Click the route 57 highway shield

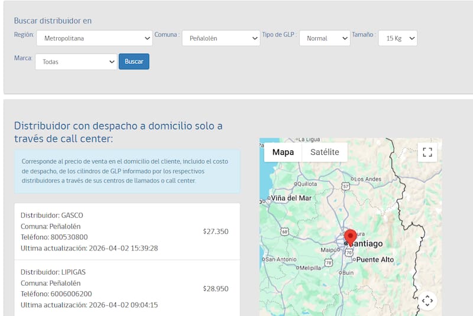pos(346,186)
